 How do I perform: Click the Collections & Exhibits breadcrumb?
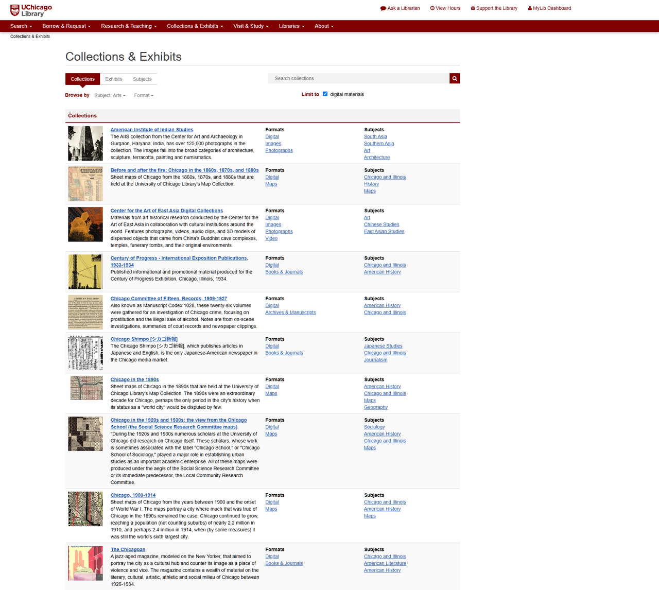pyautogui.click(x=30, y=37)
